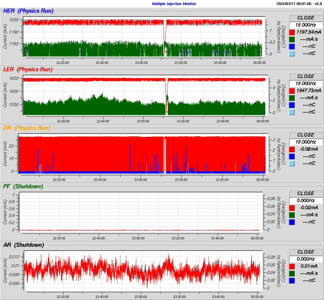Click the Multiple Injection Monitor title
This screenshot has width=324, height=300.
[174, 4]
